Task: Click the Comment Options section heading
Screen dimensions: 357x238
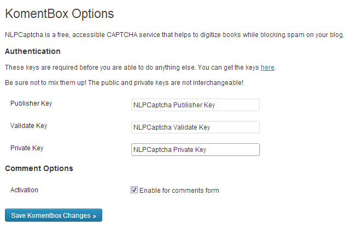Action: 39,168
